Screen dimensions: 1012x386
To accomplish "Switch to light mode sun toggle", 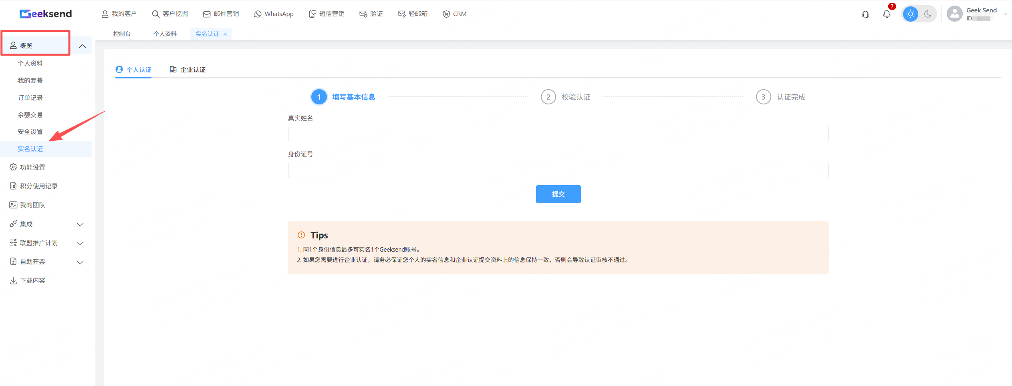I will pos(910,14).
